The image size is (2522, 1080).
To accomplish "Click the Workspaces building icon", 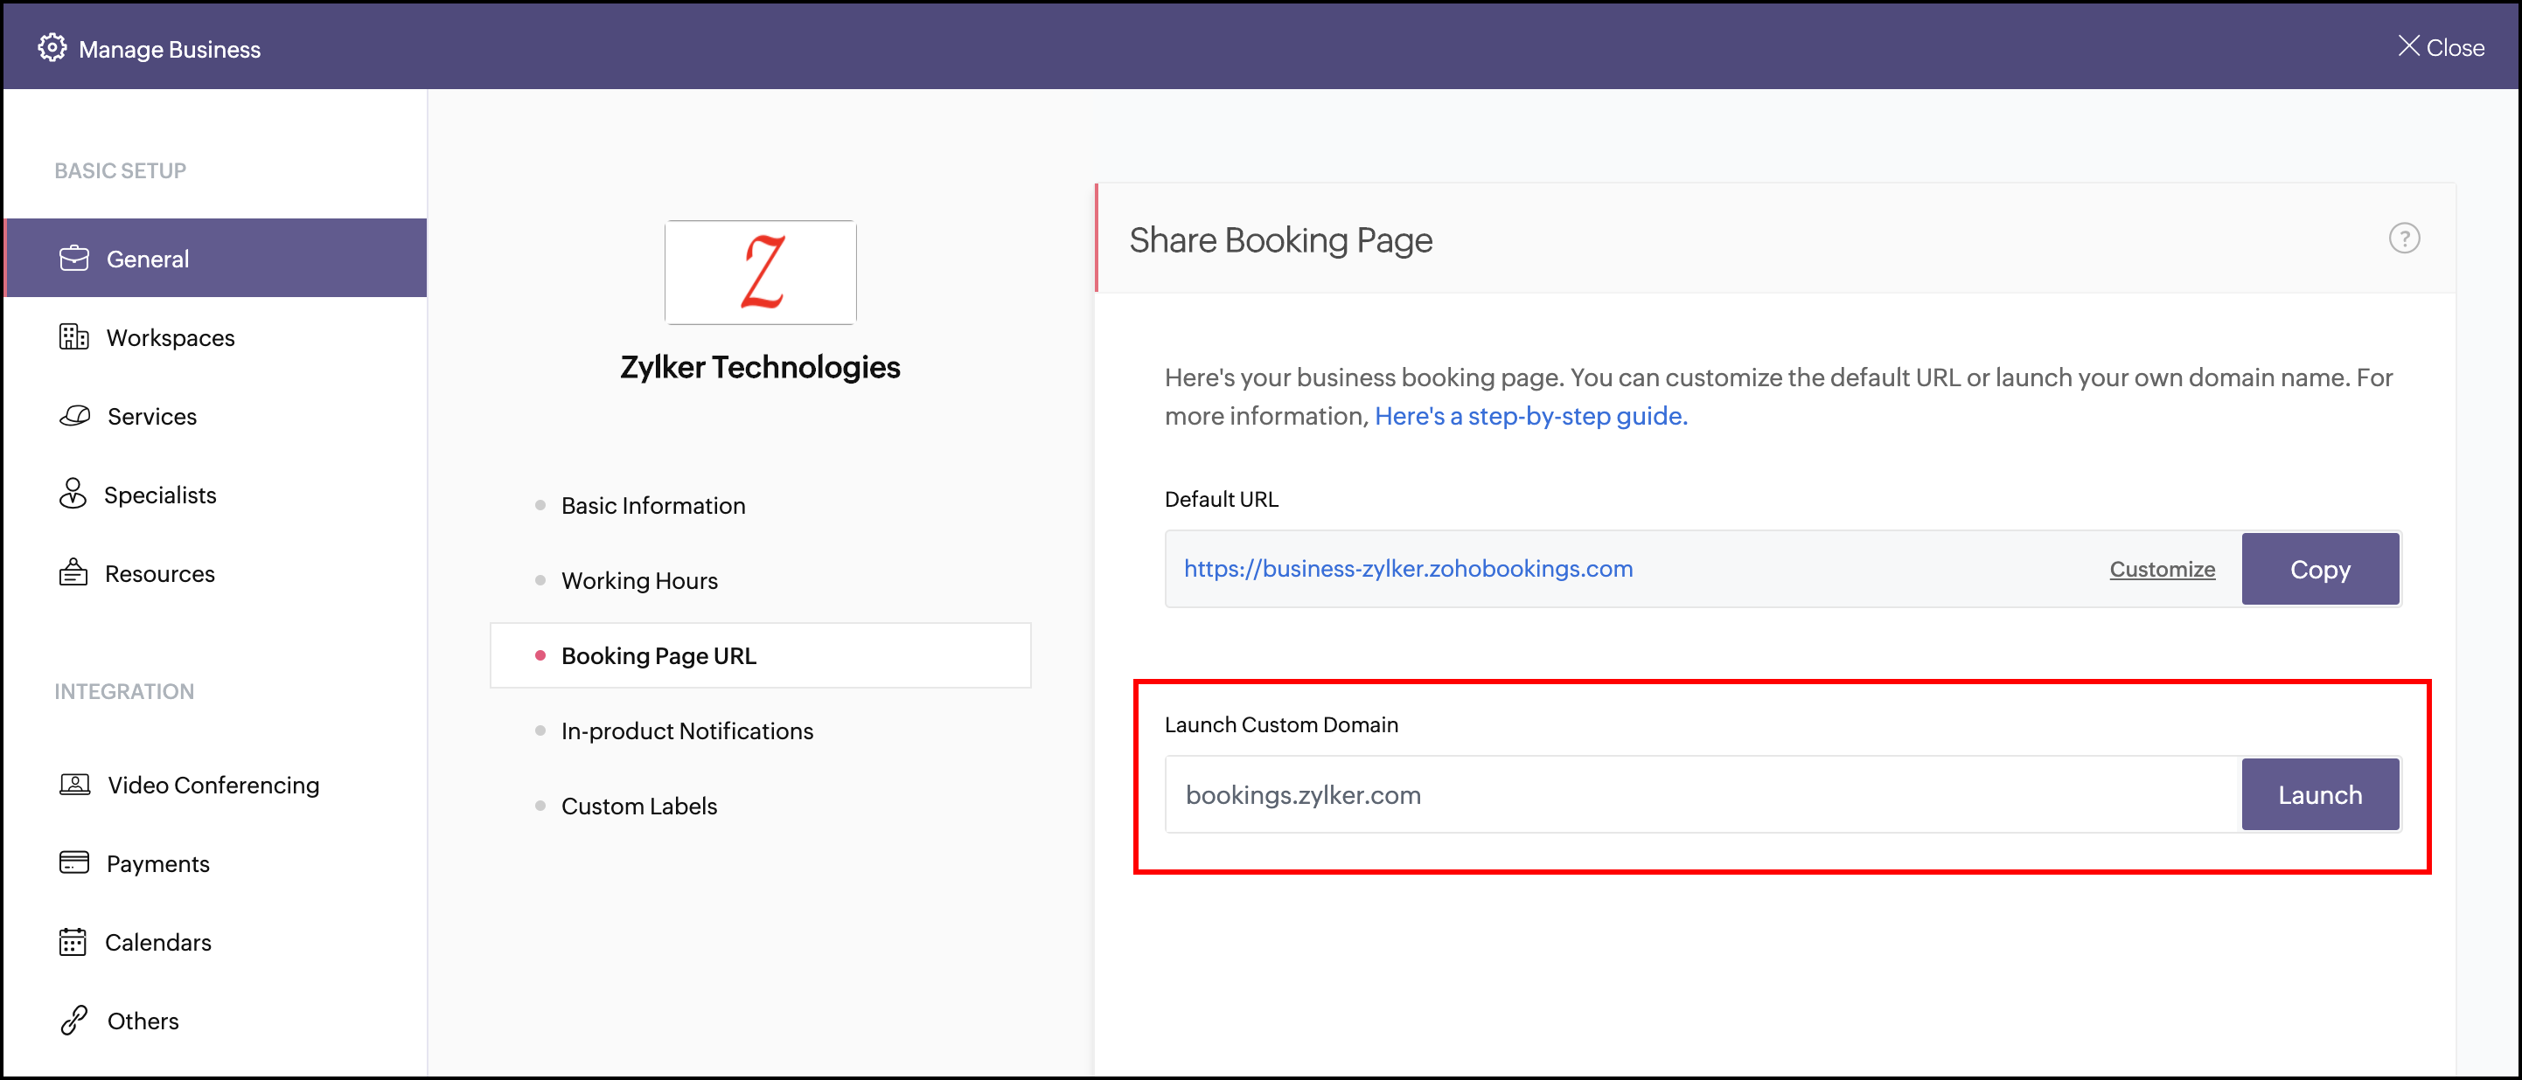I will tap(73, 337).
